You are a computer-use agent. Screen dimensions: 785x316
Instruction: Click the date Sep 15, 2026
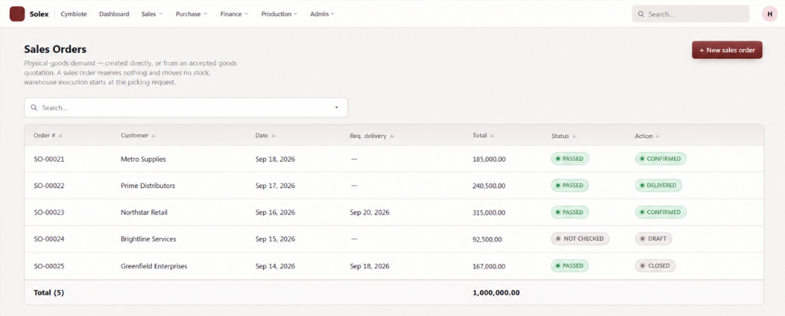(275, 239)
